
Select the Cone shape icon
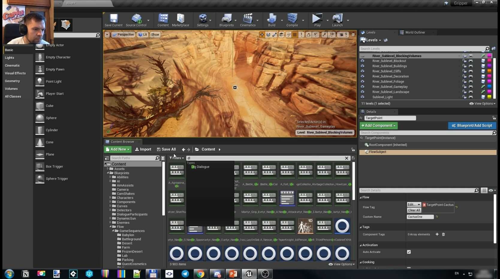40,142
